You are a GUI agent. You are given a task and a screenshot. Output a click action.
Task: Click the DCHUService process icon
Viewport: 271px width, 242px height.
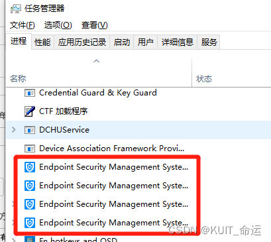(30, 130)
